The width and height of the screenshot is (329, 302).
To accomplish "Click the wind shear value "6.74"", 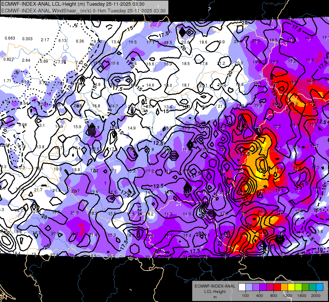I will click(x=6, y=102).
